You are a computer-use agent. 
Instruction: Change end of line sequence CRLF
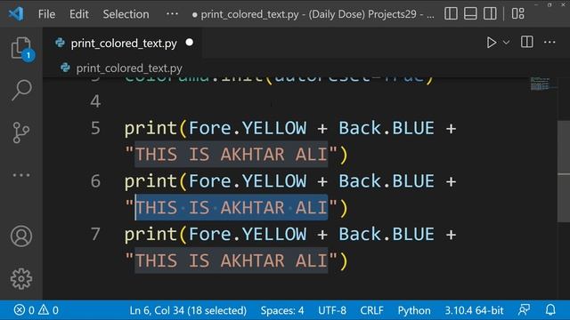click(371, 310)
